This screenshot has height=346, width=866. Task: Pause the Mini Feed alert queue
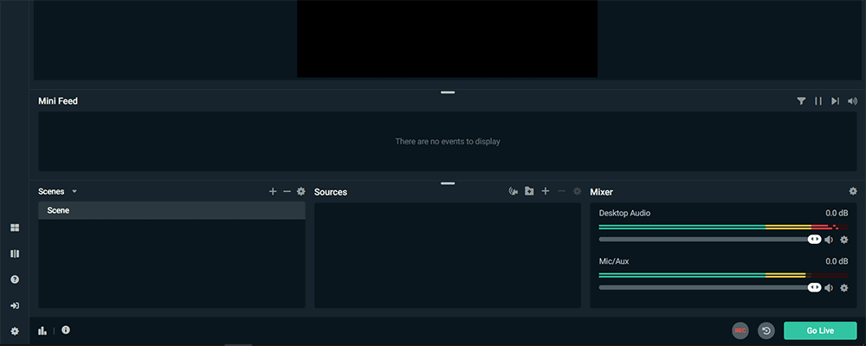pos(818,101)
